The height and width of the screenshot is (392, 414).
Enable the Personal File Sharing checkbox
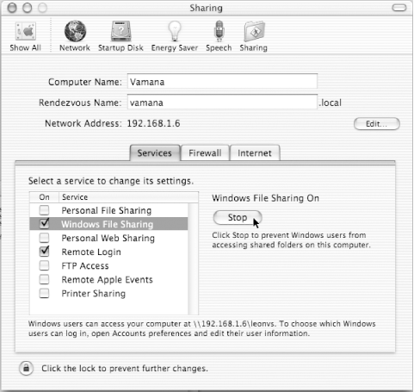click(x=44, y=210)
